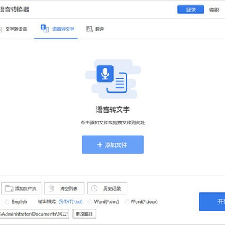Click the 更改路径 button
Screen dimensions: 225x225
pos(84,214)
